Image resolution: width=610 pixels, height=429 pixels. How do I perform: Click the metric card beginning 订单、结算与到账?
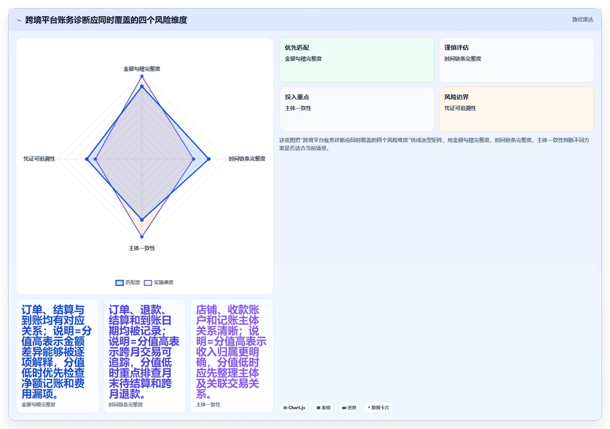pyautogui.click(x=57, y=356)
